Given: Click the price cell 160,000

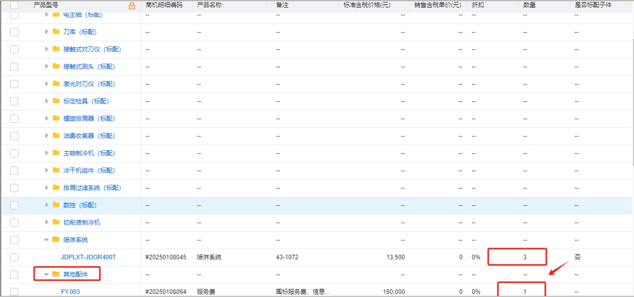Looking at the screenshot, I should click(394, 292).
